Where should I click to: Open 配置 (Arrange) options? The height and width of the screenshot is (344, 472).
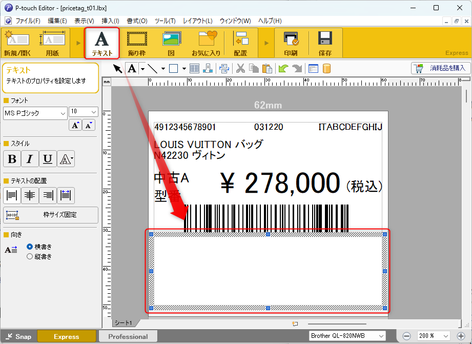click(240, 44)
